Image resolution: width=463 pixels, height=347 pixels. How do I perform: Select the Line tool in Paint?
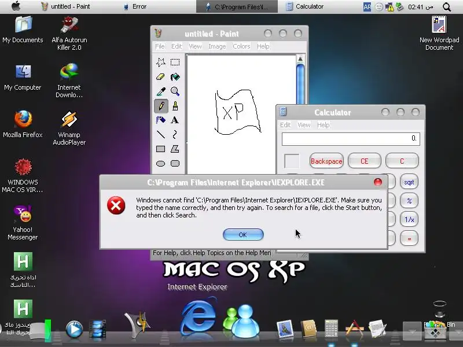click(161, 135)
